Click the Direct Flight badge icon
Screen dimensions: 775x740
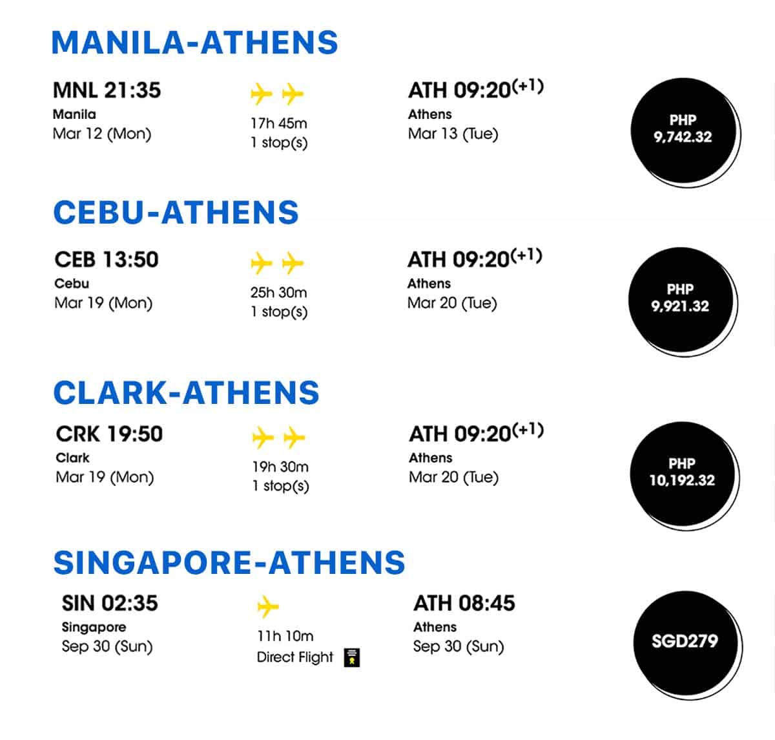pos(352,657)
